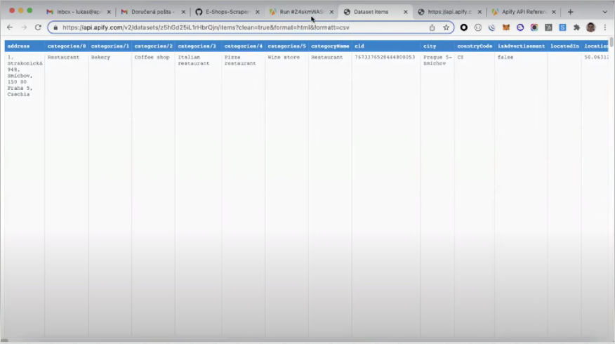
Task: Switch to the Doručená pošta tab
Action: click(152, 12)
